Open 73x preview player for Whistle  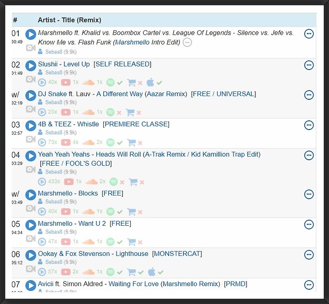(x=42, y=142)
